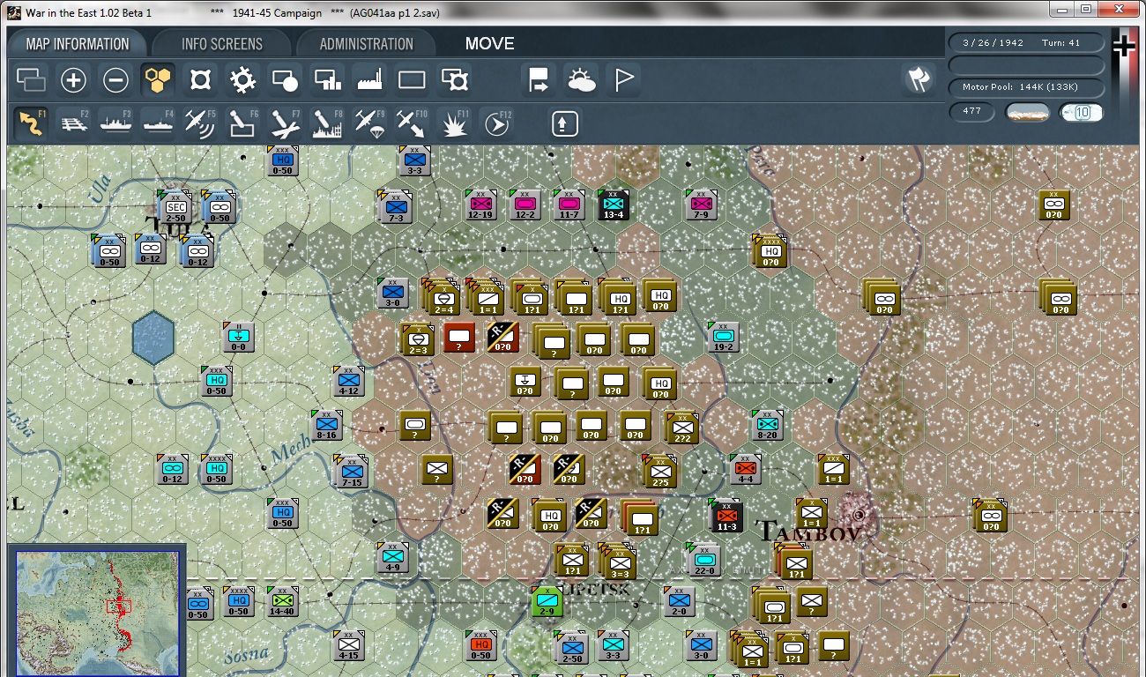Select the pink 12-19 unit counter
1146x677 pixels.
pyautogui.click(x=480, y=205)
